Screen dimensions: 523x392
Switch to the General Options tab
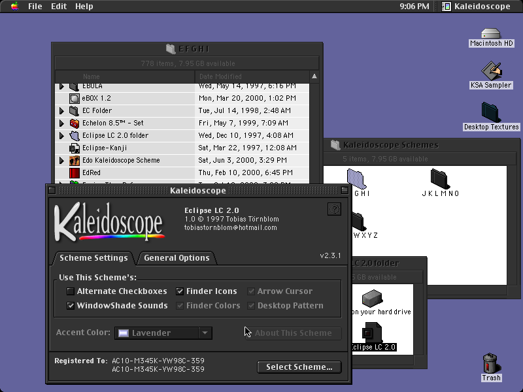point(177,258)
